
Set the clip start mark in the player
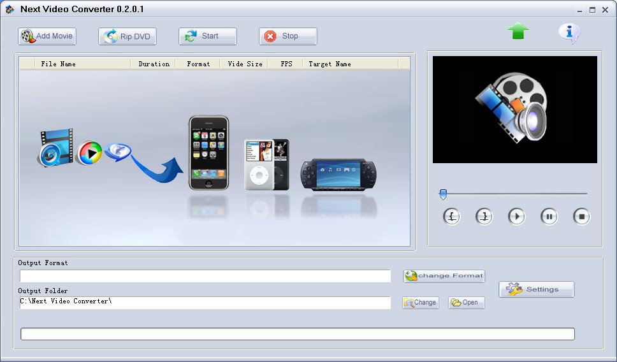[x=451, y=217]
